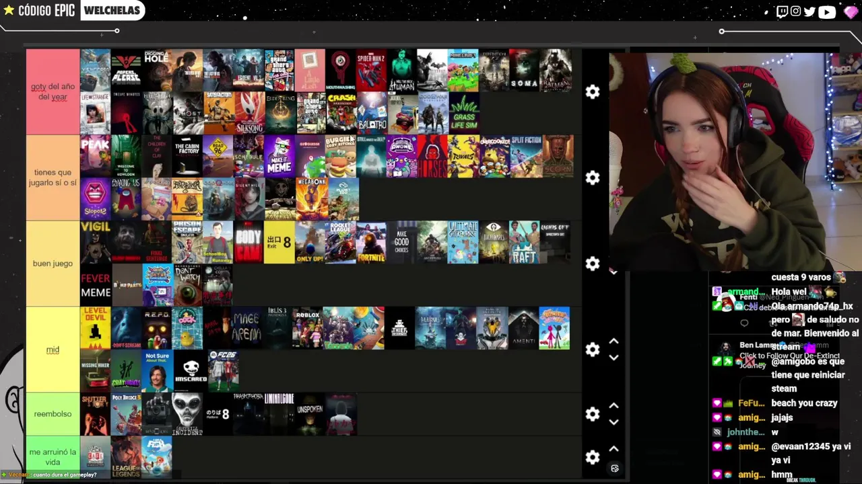Pick the Roblox game tile

pos(308,328)
